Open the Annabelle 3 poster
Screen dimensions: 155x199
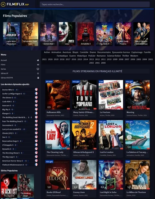point(86,34)
